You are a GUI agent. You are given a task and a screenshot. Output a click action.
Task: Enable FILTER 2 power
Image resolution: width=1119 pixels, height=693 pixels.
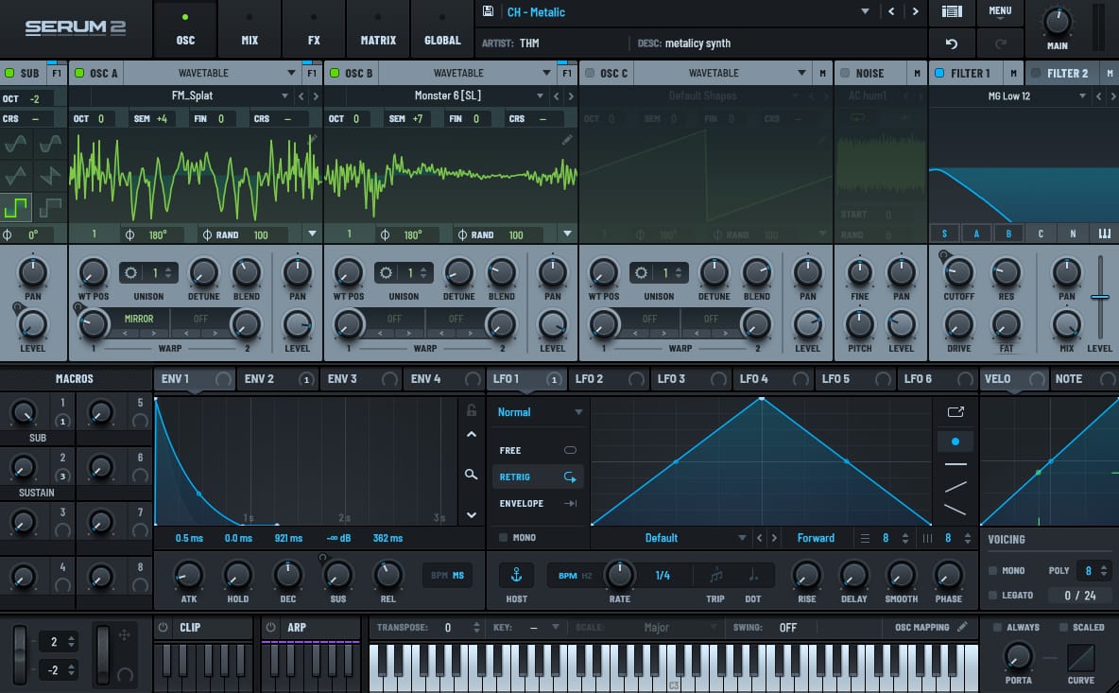[1036, 73]
